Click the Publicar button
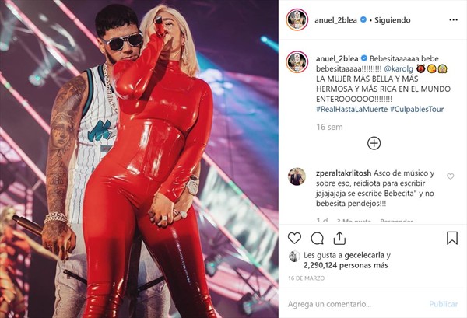The image size is (467, 318). (x=443, y=304)
